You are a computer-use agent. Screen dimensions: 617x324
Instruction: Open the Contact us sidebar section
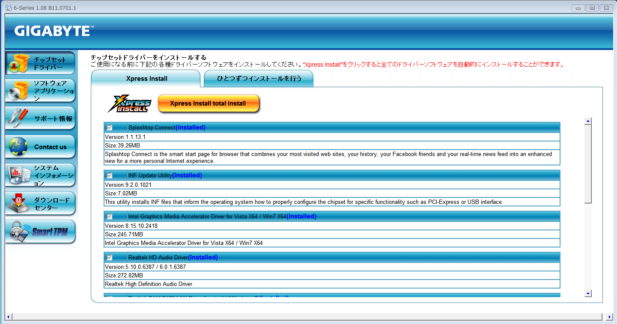pyautogui.click(x=40, y=147)
